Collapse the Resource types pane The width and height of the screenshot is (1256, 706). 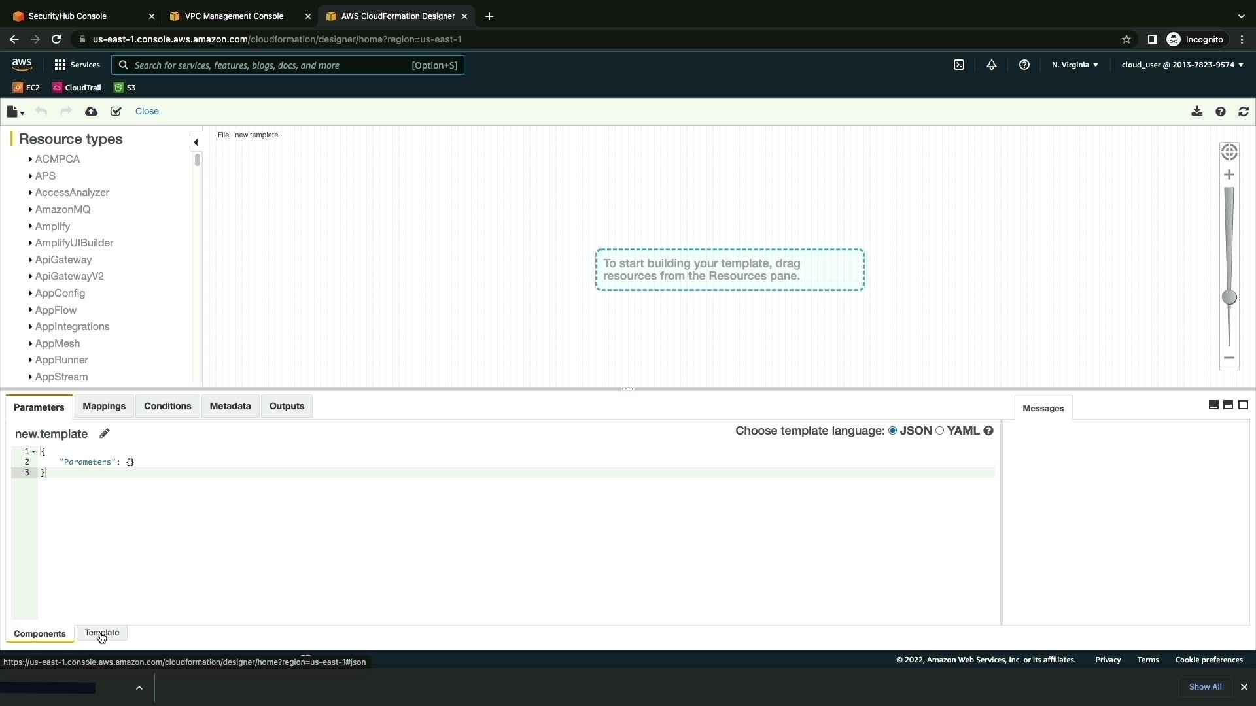click(x=196, y=142)
